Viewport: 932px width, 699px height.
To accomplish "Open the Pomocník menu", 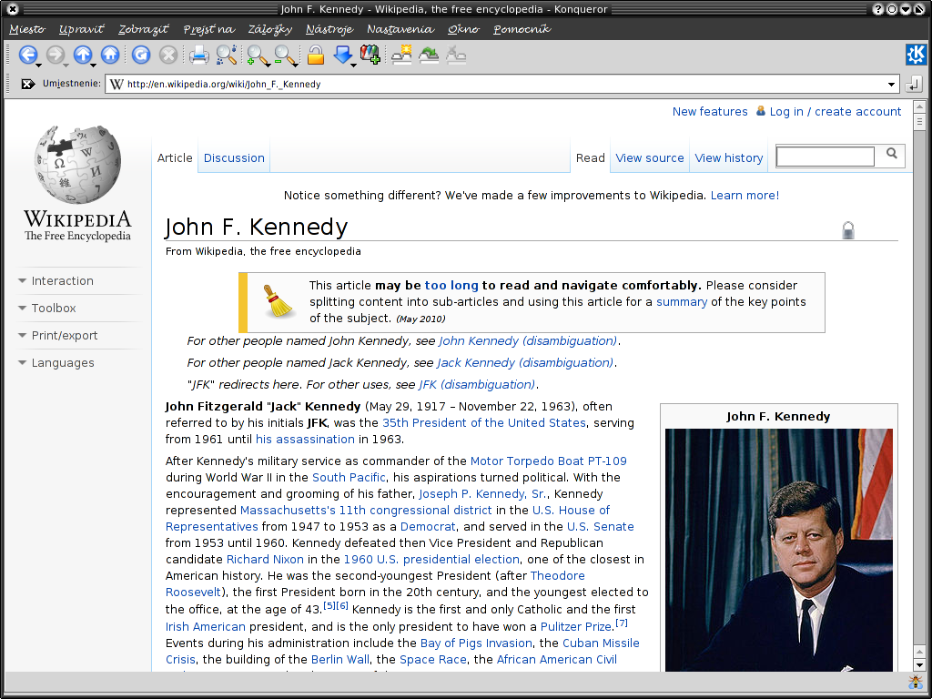I will [x=522, y=28].
